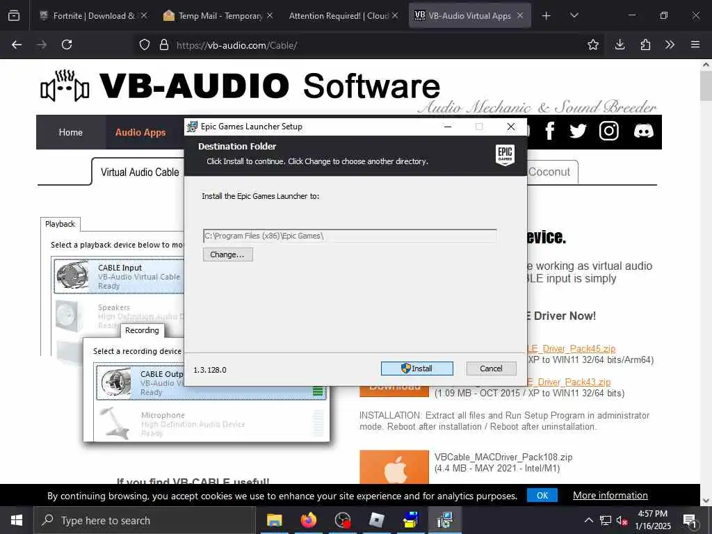This screenshot has width=712, height=534.
Task: Click the network status tray icon
Action: (606, 520)
